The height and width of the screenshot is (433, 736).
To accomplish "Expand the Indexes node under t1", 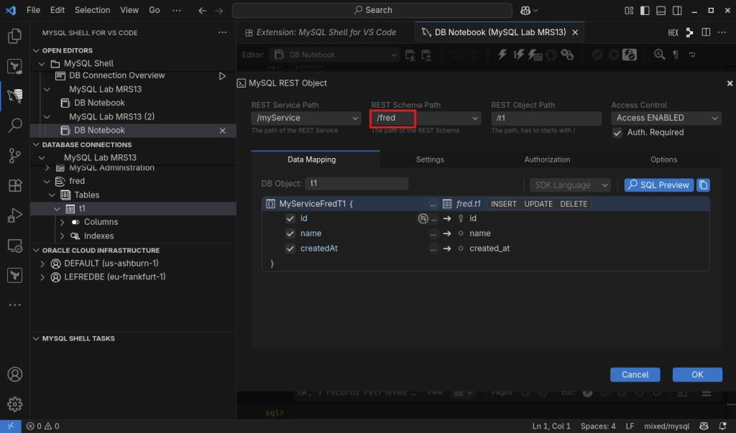I will click(62, 236).
